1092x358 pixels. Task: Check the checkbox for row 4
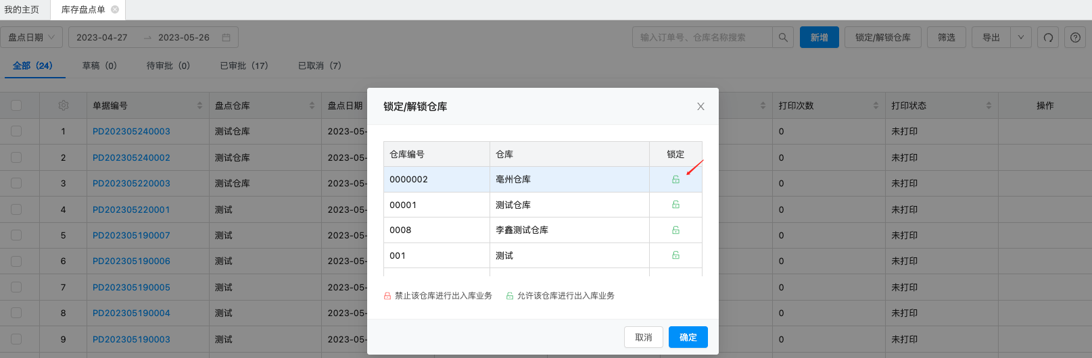click(16, 209)
